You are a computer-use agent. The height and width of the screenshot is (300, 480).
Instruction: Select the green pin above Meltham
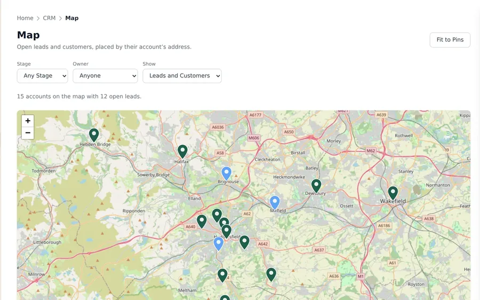(x=222, y=275)
